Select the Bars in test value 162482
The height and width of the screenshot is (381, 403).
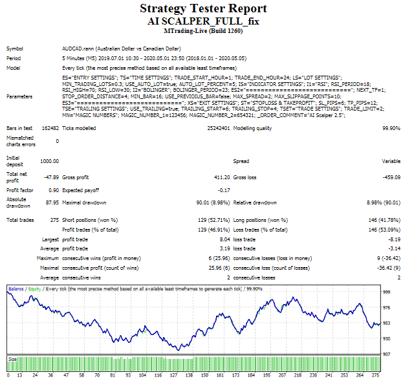coord(50,128)
